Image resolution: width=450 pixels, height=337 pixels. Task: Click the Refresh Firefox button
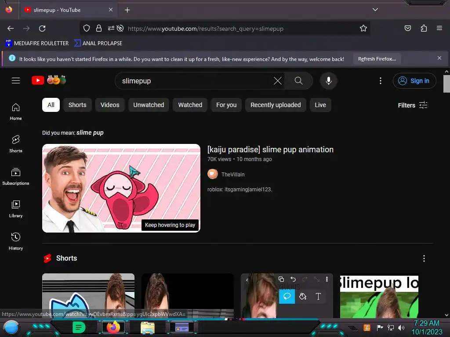377,59
